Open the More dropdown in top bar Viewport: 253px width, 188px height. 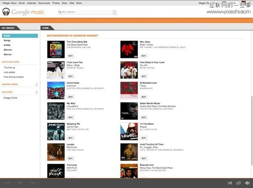point(78,3)
